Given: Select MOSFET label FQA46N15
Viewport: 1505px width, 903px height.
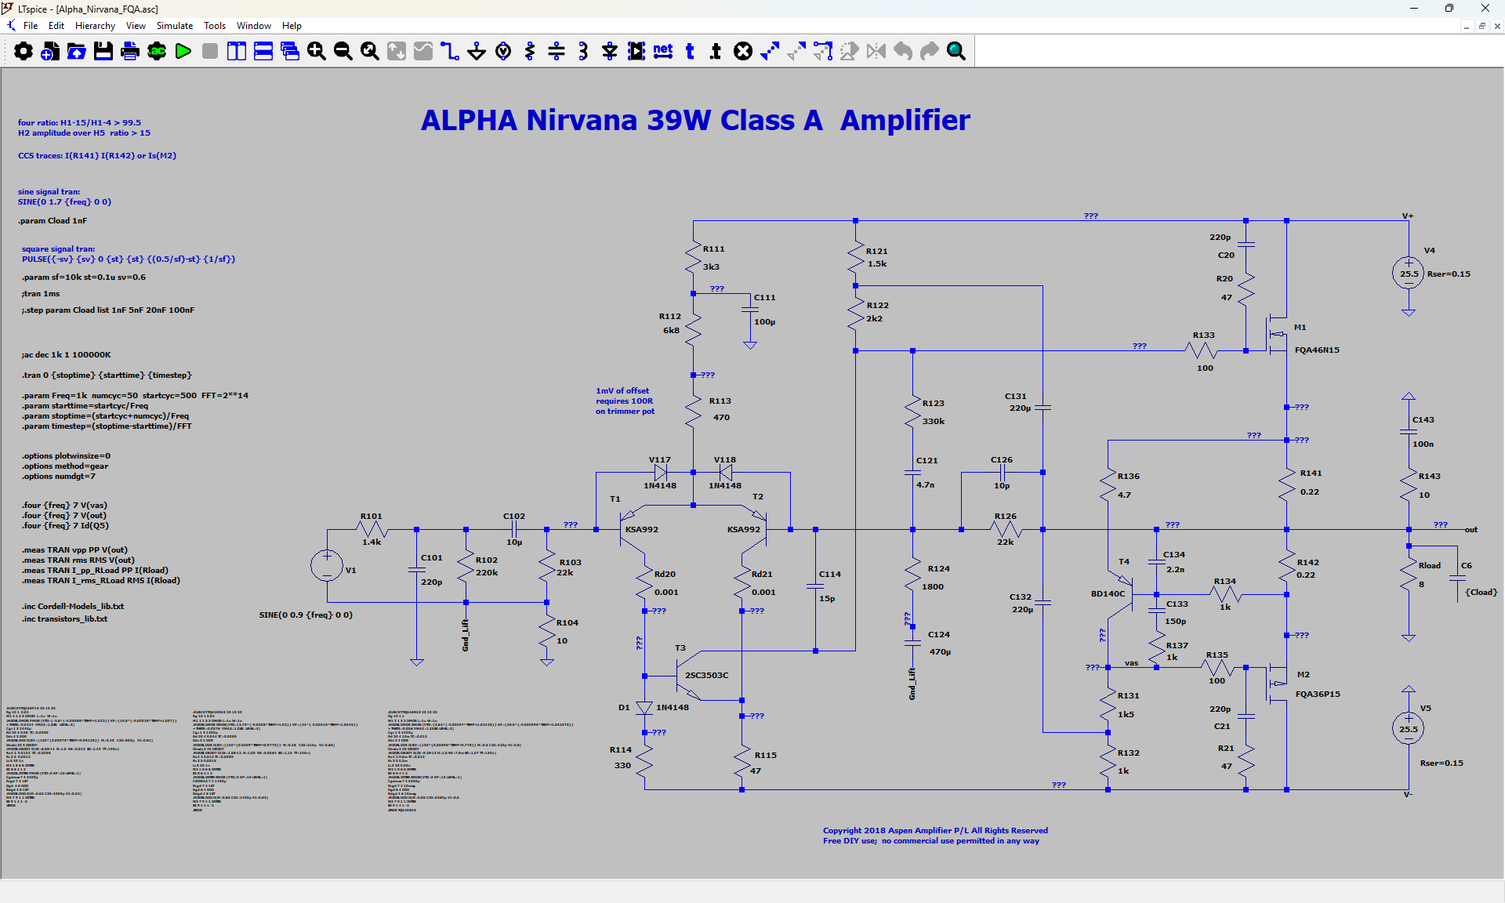Looking at the screenshot, I should (x=1317, y=350).
